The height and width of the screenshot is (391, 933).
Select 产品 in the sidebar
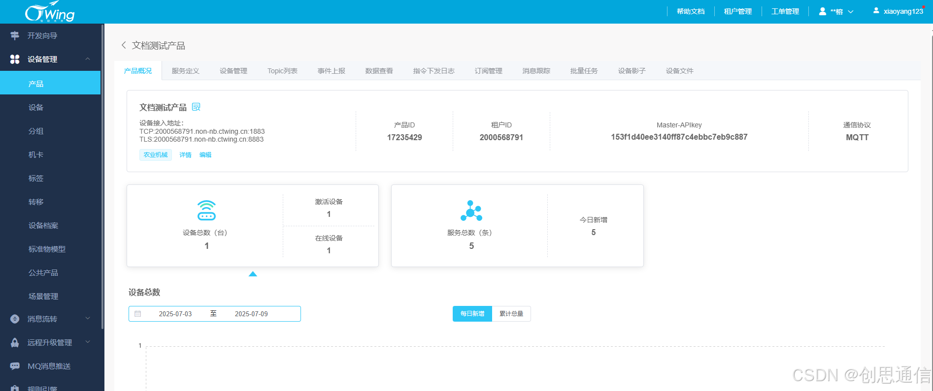pyautogui.click(x=50, y=83)
